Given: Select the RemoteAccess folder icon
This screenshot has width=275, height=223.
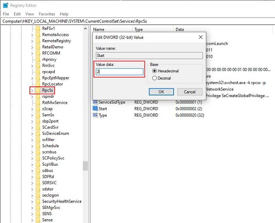Looking at the screenshot, I should pyautogui.click(x=38, y=35).
